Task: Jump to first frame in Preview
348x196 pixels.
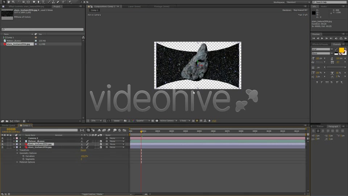Action: 314,38
